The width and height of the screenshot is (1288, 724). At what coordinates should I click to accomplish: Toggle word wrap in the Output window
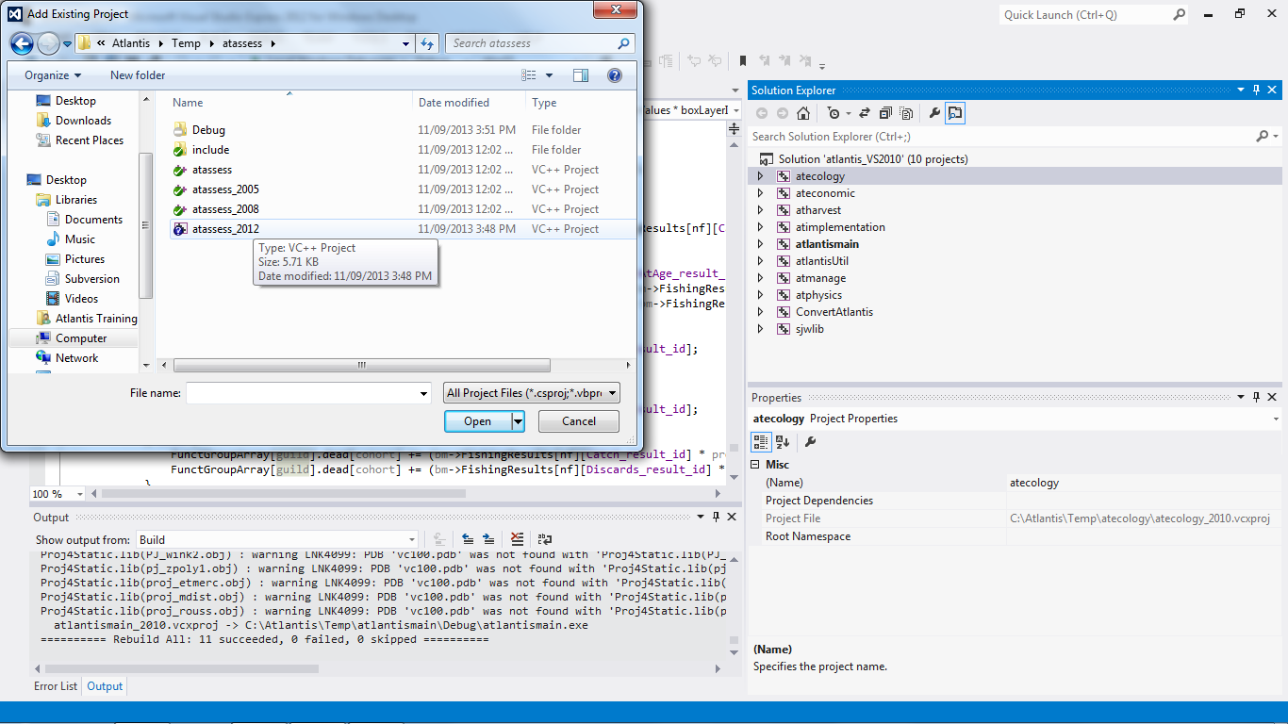point(545,539)
